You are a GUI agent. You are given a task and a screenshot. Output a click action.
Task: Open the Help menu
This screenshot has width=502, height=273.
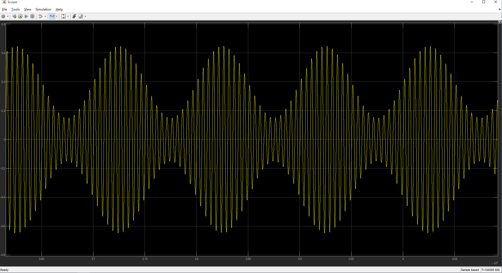pyautogui.click(x=59, y=9)
